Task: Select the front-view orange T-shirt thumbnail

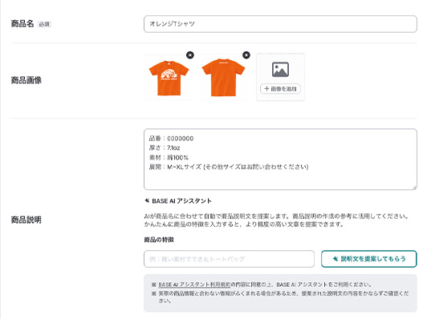Action: tap(169, 78)
